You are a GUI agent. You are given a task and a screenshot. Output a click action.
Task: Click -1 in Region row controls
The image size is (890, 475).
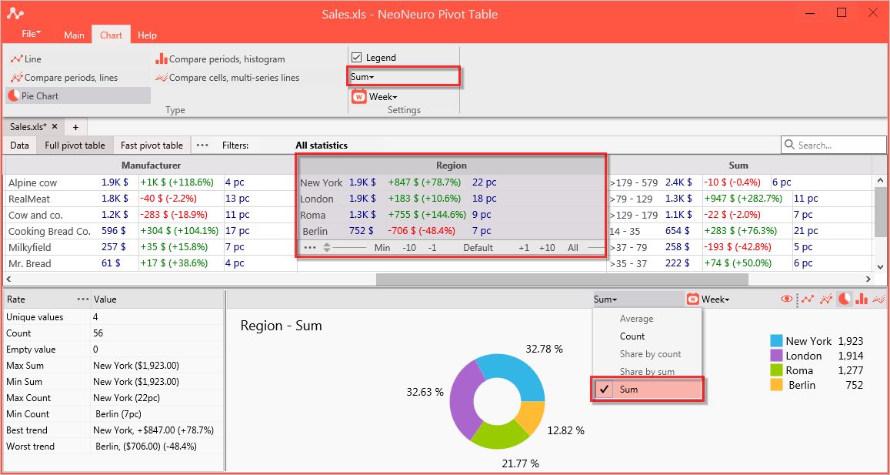pos(432,248)
